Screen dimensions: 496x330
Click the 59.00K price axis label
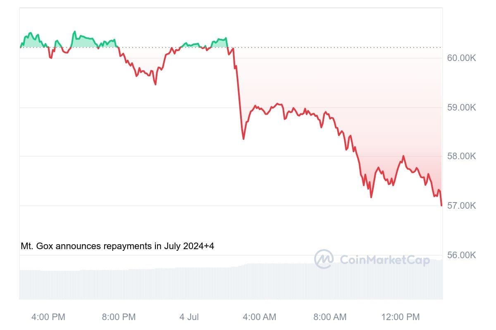tap(461, 108)
